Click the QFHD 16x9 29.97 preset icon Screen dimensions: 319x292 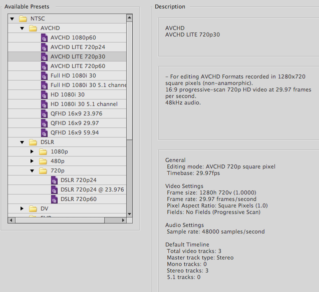(44, 123)
